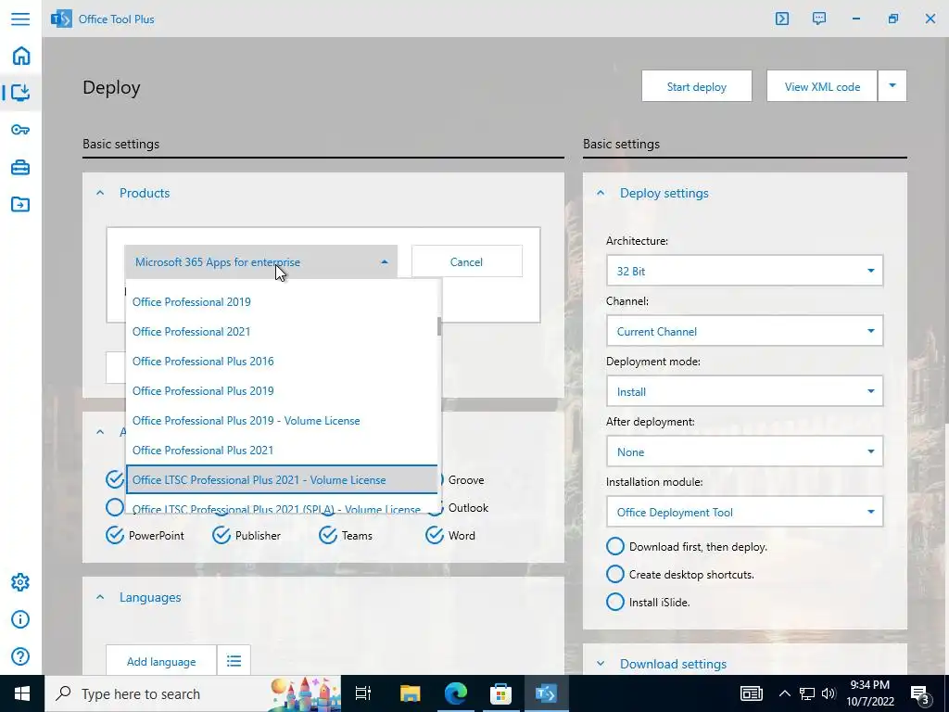This screenshot has width=949, height=712.
Task: Show hidden system tray icons
Action: pos(784,693)
